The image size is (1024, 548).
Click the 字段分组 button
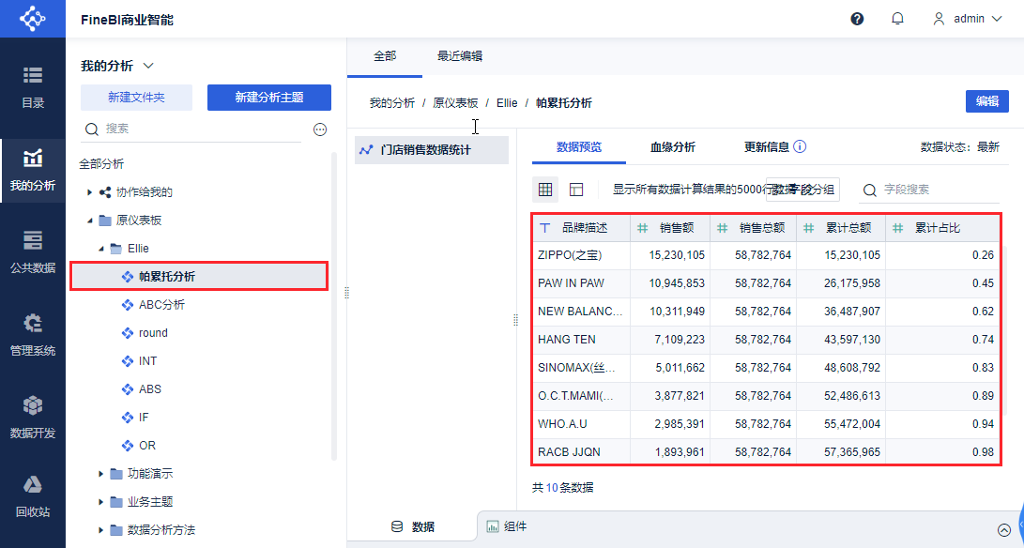click(x=802, y=190)
